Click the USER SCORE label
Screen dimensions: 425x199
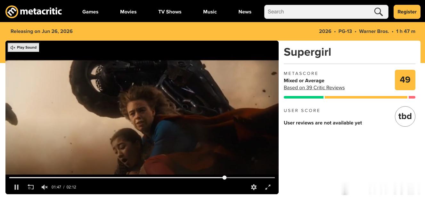coord(302,111)
